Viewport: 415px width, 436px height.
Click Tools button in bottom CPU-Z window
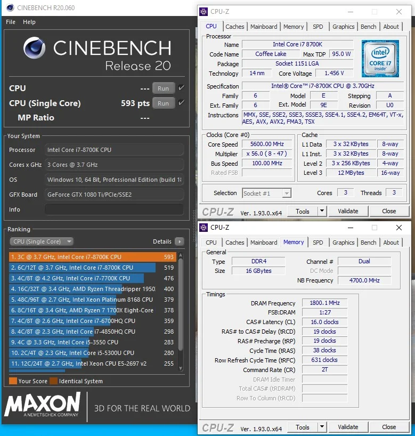point(303,427)
